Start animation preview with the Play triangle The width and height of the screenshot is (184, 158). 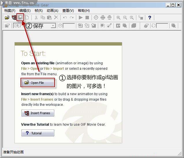point(81,18)
